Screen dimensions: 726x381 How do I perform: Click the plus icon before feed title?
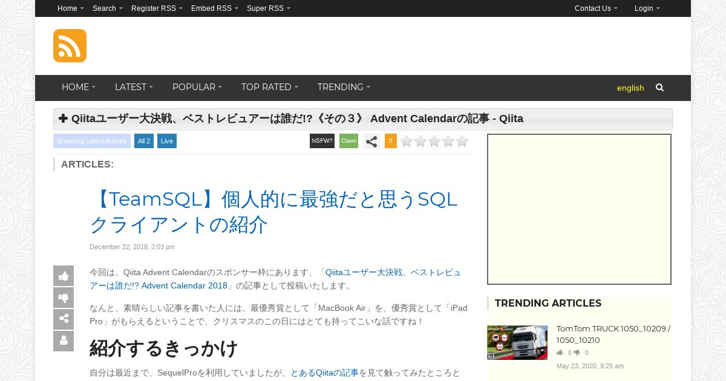(x=64, y=119)
